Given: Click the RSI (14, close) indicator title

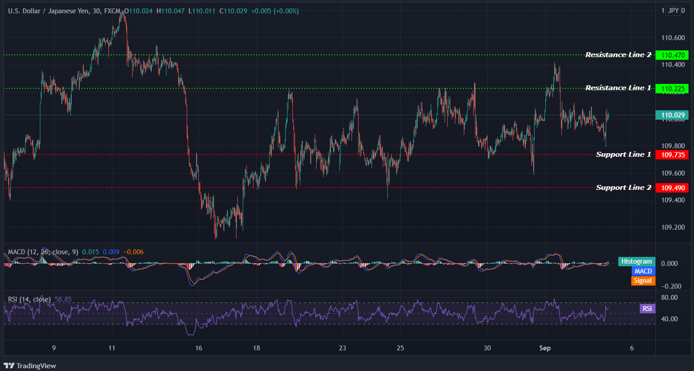Looking at the screenshot, I should coord(29,299).
